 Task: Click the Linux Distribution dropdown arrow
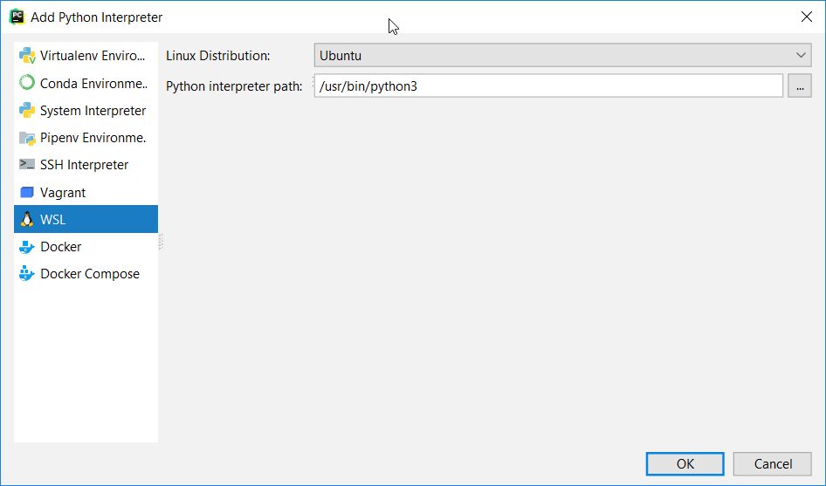coord(801,55)
